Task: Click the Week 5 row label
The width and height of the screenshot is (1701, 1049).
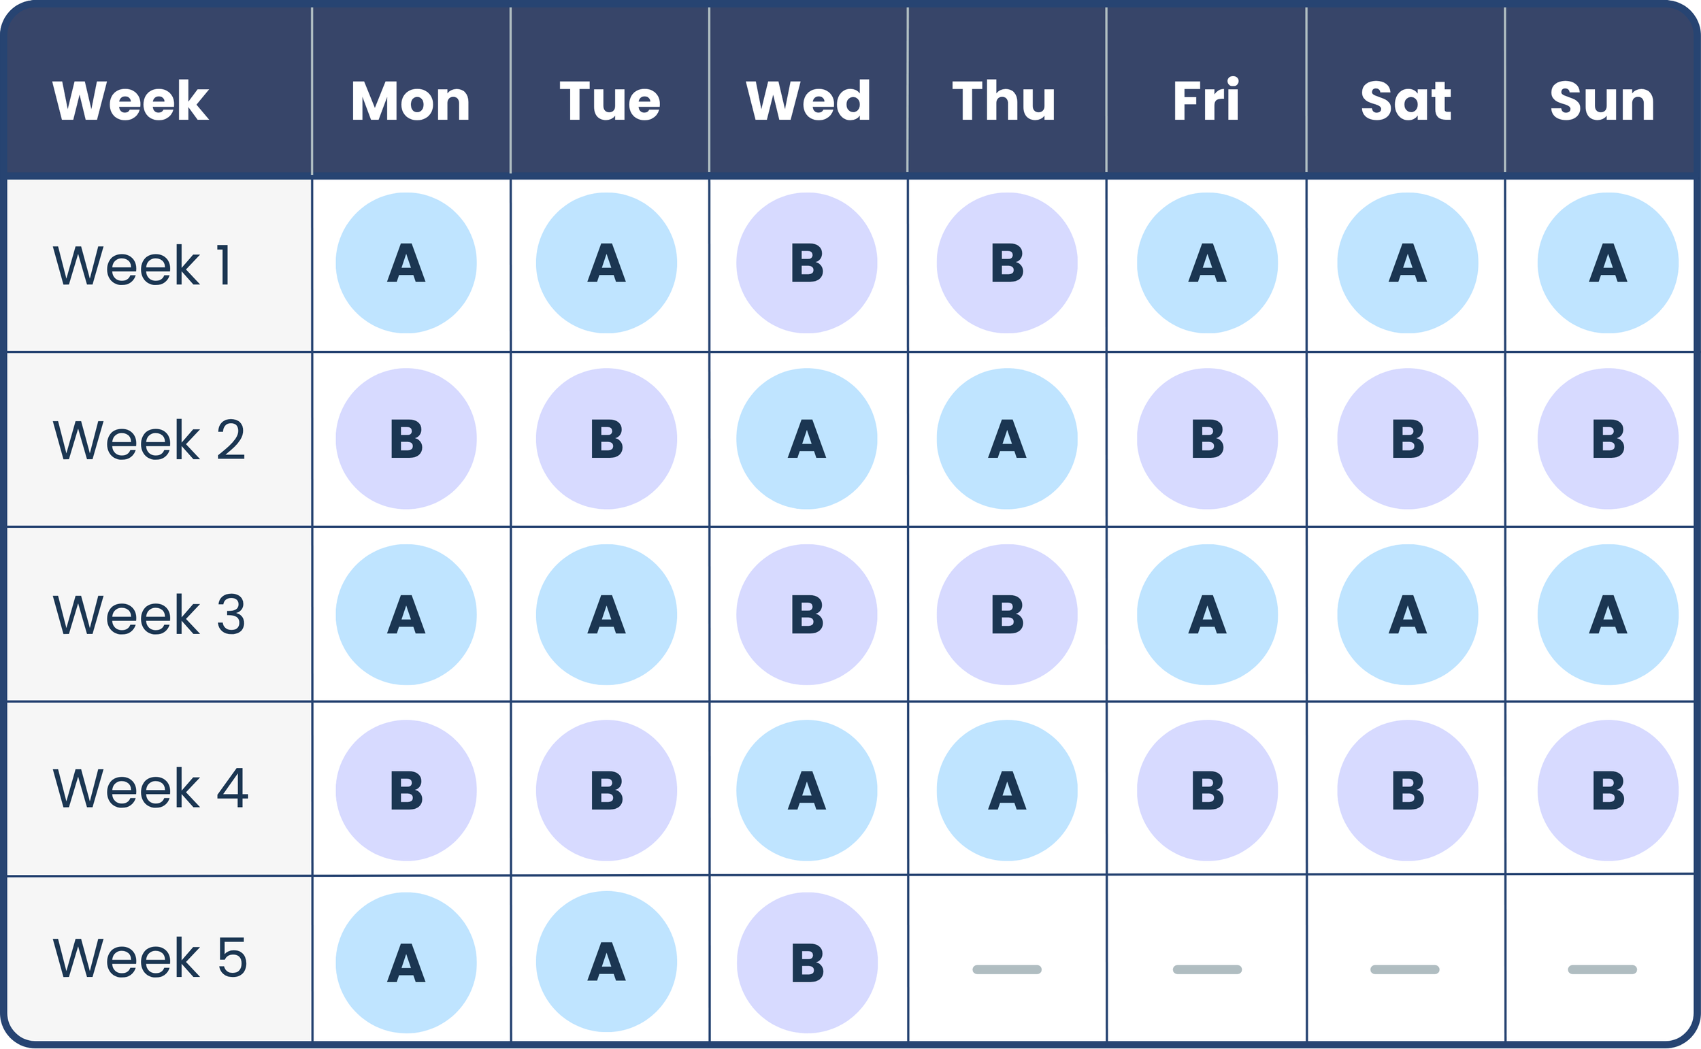Action: 150,958
